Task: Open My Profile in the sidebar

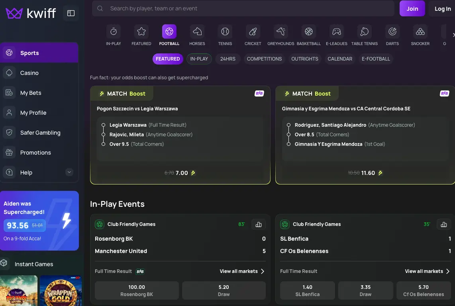Action: (39, 113)
